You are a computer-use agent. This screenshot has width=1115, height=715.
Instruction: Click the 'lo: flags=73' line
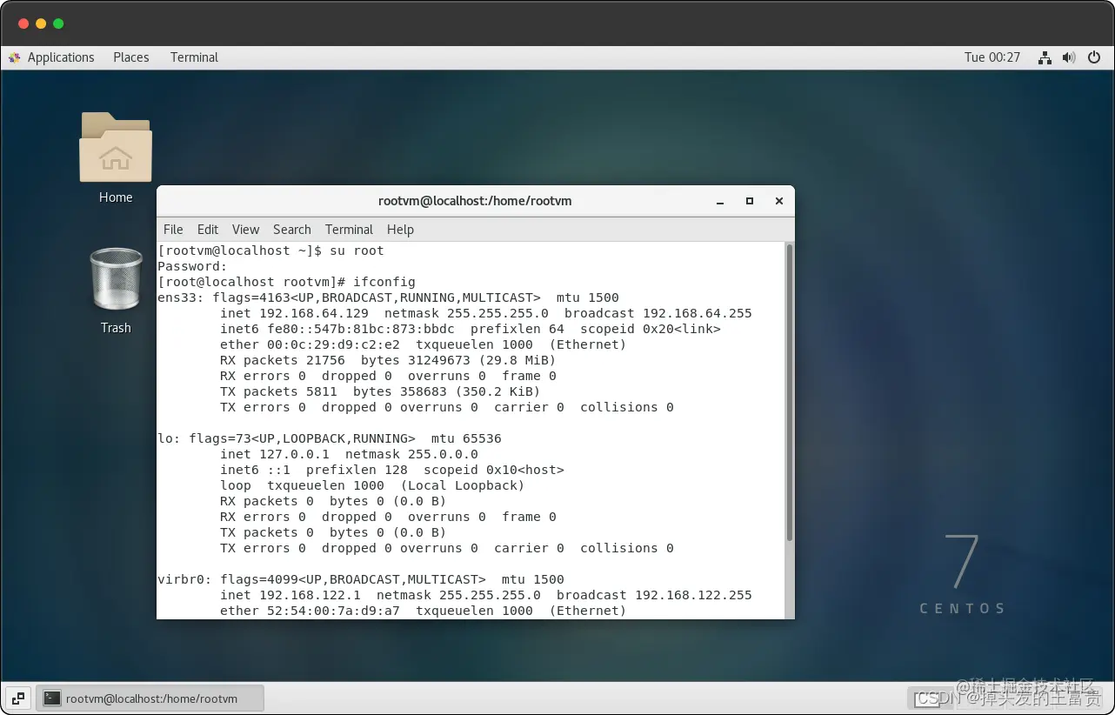pyautogui.click(x=330, y=438)
